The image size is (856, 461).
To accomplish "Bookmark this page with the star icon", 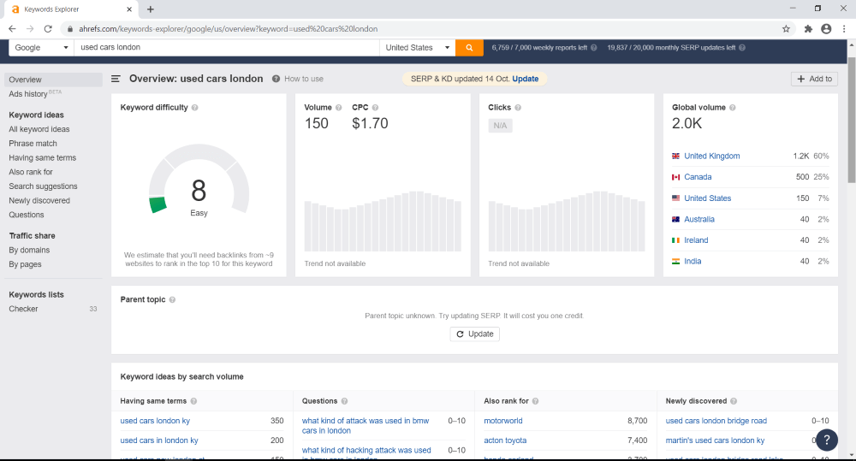I will (x=786, y=28).
